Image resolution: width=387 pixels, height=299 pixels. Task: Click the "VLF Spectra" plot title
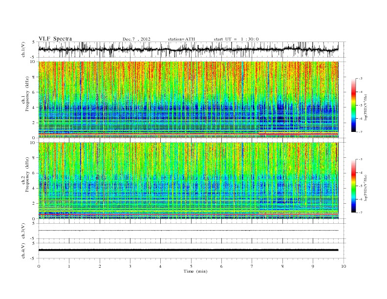tap(55, 39)
